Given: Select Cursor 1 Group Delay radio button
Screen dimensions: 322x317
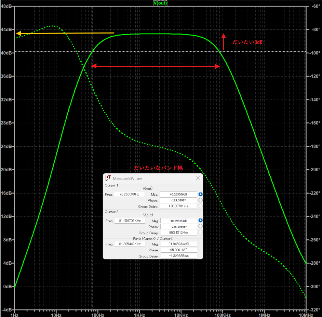Looking at the screenshot, I should click(200, 206).
